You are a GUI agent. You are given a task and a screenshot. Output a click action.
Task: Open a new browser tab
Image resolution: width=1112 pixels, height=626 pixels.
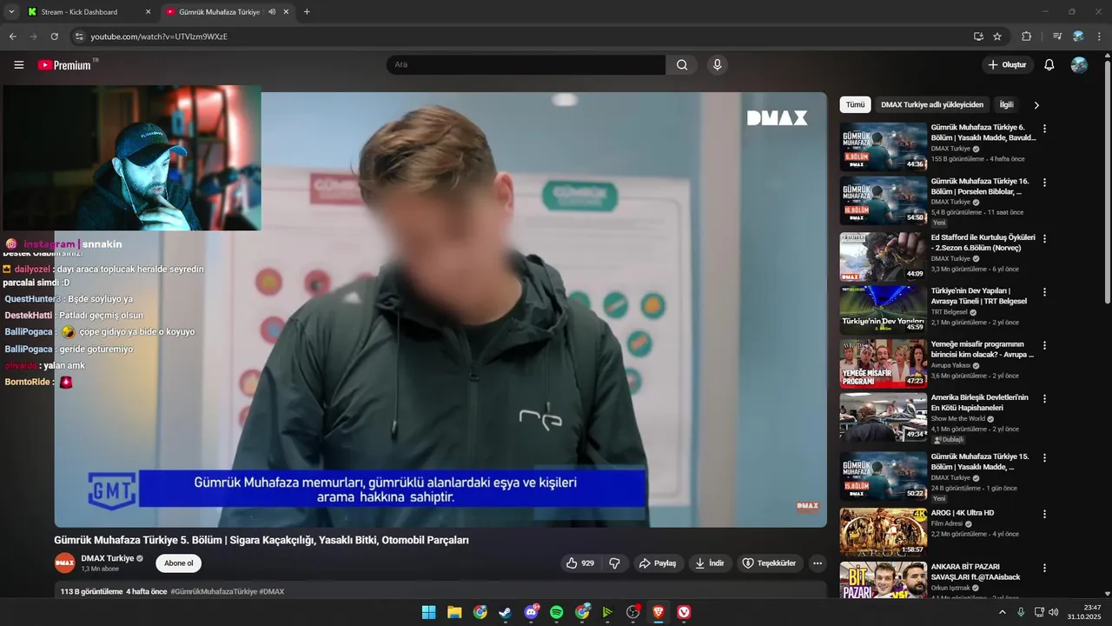point(307,12)
